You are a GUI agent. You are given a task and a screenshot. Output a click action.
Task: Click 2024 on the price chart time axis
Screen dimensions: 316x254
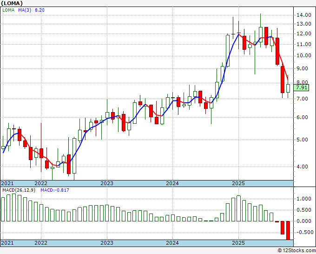coord(172,183)
